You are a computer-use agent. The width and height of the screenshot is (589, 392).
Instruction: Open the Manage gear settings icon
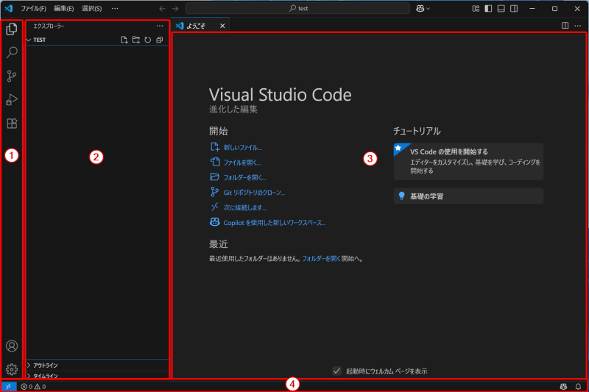pyautogui.click(x=12, y=369)
